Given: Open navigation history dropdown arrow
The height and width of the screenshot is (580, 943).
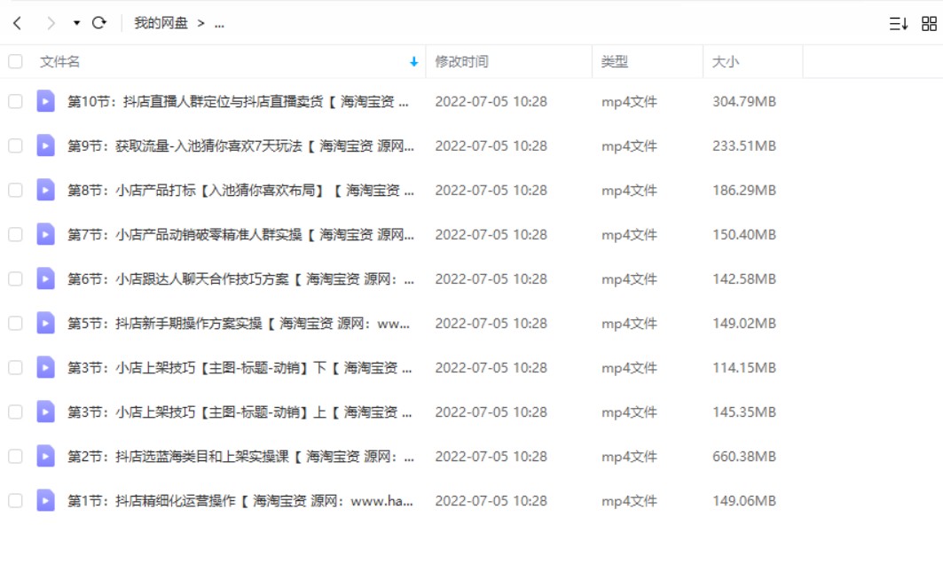Looking at the screenshot, I should pos(76,23).
